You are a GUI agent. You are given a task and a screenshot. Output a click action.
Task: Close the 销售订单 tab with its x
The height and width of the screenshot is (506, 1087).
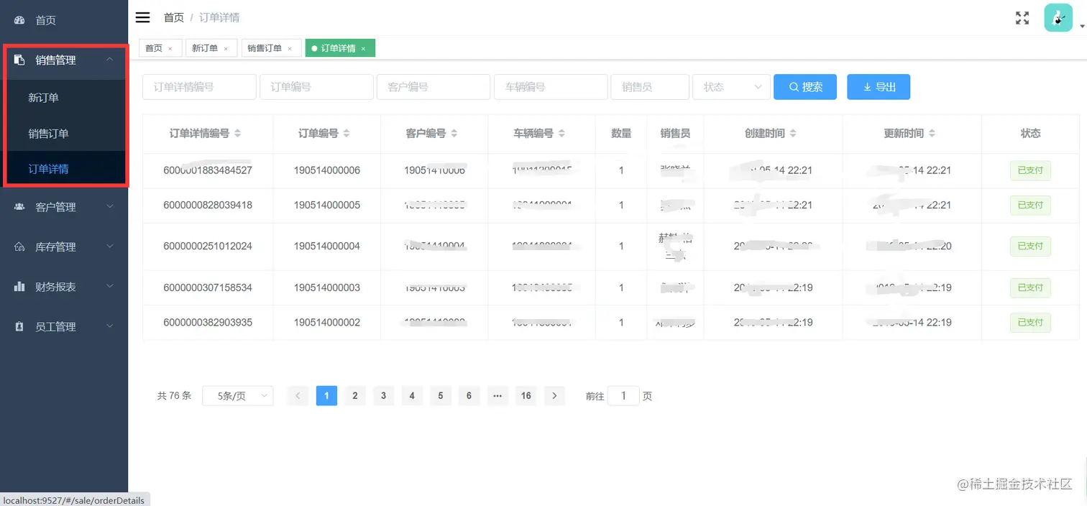click(290, 49)
